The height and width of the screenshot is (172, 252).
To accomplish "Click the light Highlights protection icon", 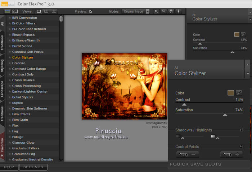I will click(x=213, y=136).
